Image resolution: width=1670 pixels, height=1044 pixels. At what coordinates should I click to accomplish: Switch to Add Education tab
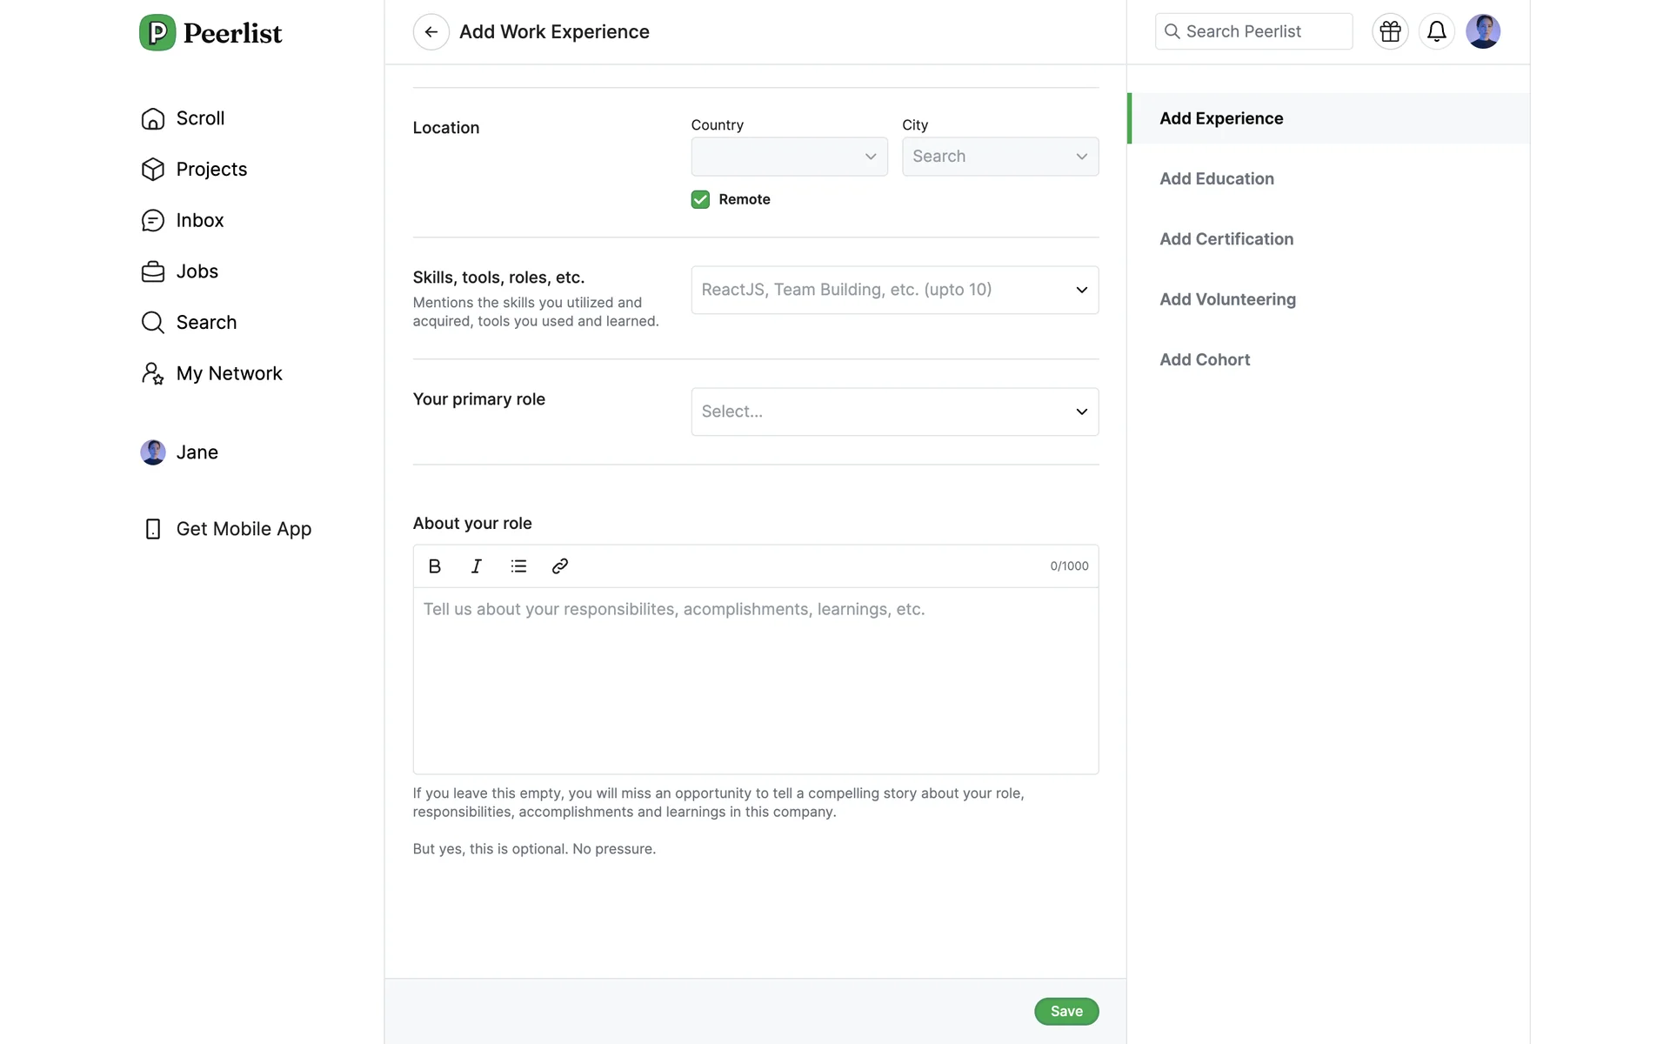[1216, 179]
